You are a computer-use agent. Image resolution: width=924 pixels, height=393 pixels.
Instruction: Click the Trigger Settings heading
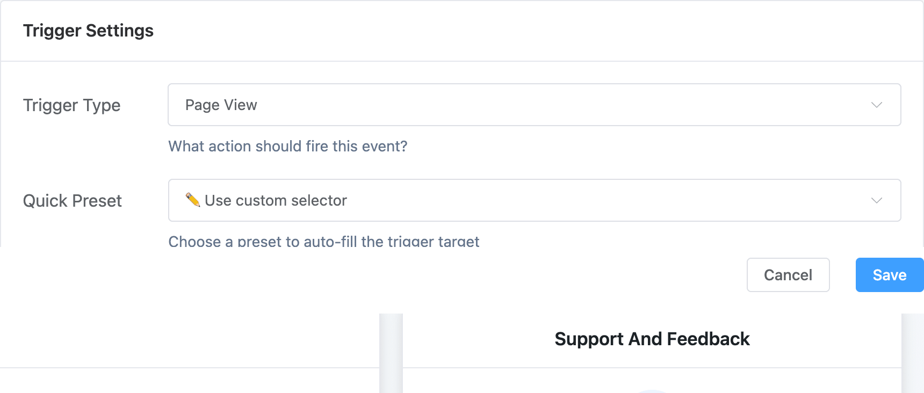(88, 30)
